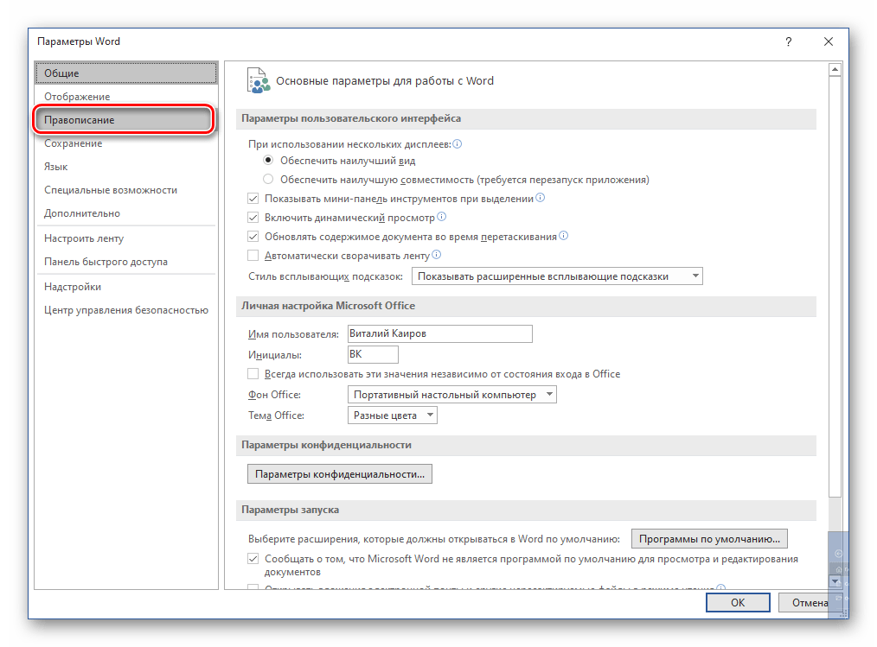Screen dimensions: 877x647
Task: Close the Параметры Word dialog with X
Action: pos(829,41)
